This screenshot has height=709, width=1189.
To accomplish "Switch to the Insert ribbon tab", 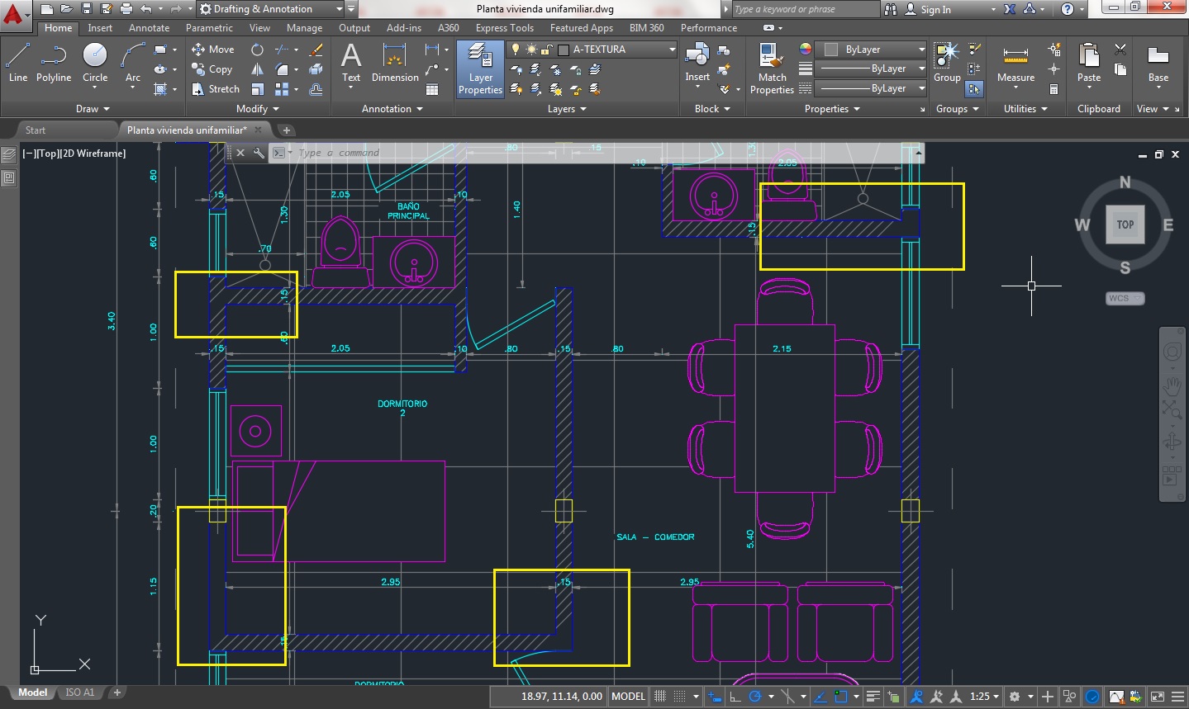I will tap(99, 27).
